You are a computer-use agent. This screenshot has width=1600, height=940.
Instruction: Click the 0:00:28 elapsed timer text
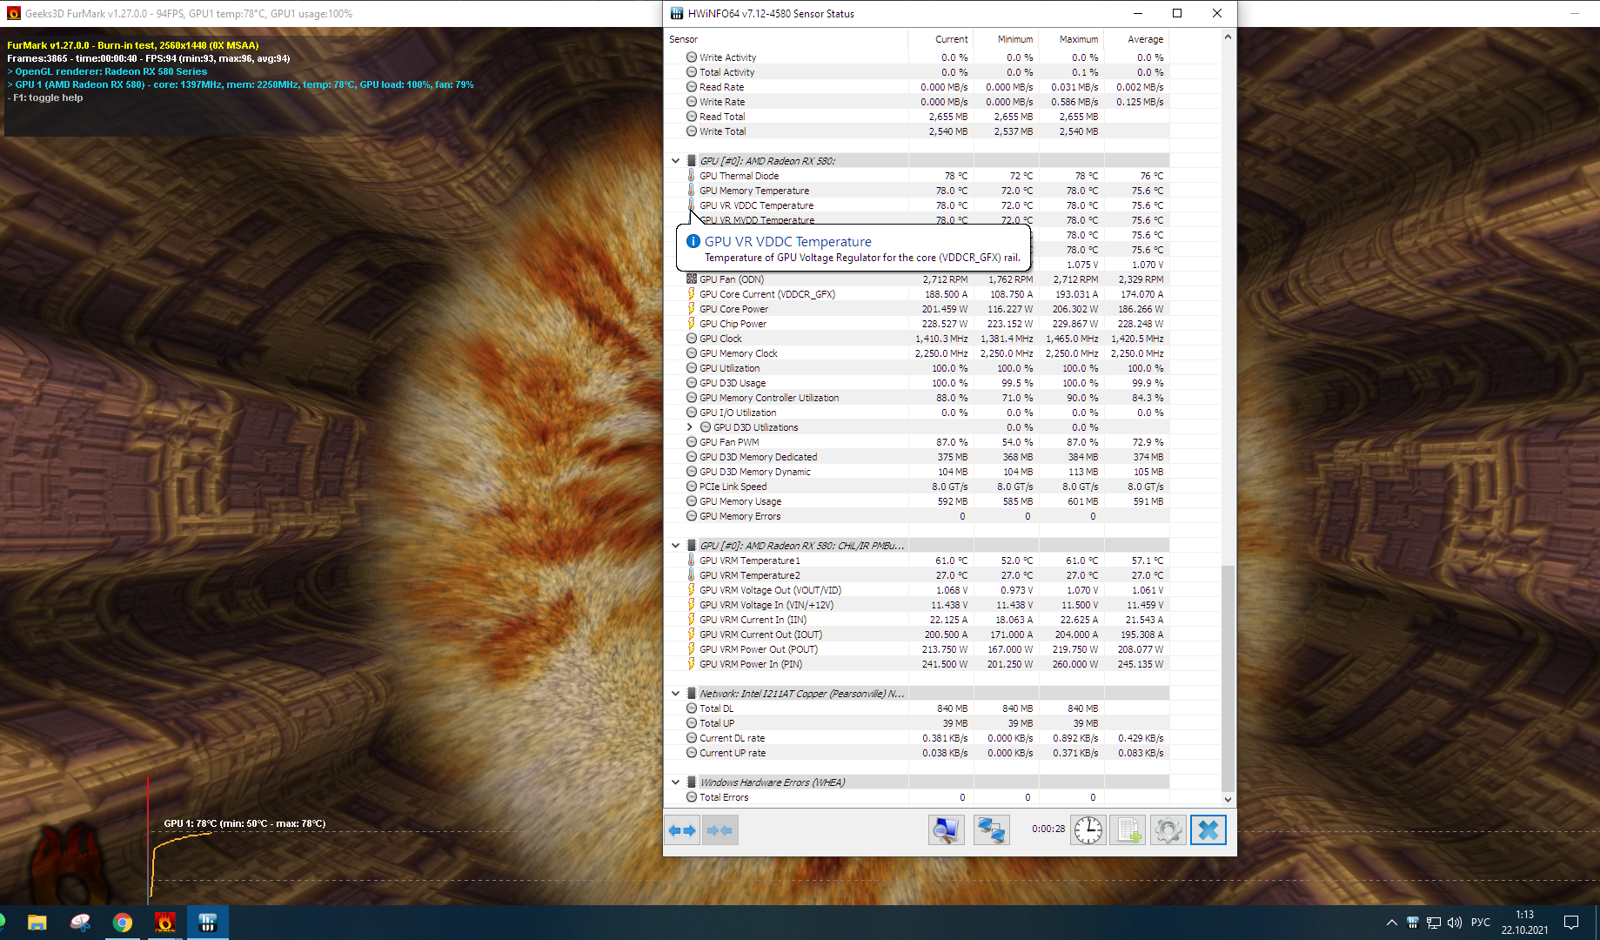tap(1048, 829)
